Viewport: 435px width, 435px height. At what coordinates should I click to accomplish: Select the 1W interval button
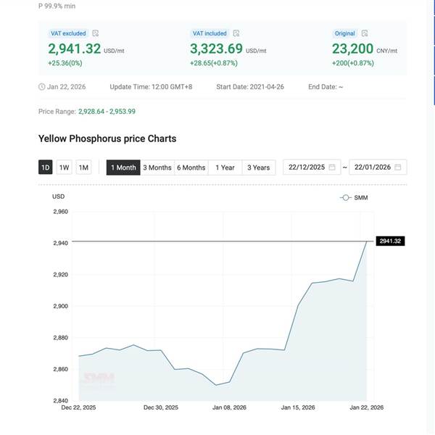[x=65, y=167]
